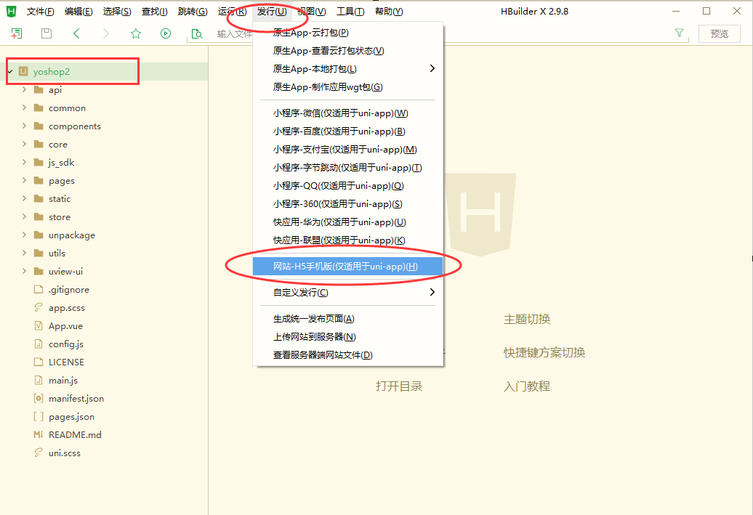Expand the store folder chevron

click(x=24, y=216)
